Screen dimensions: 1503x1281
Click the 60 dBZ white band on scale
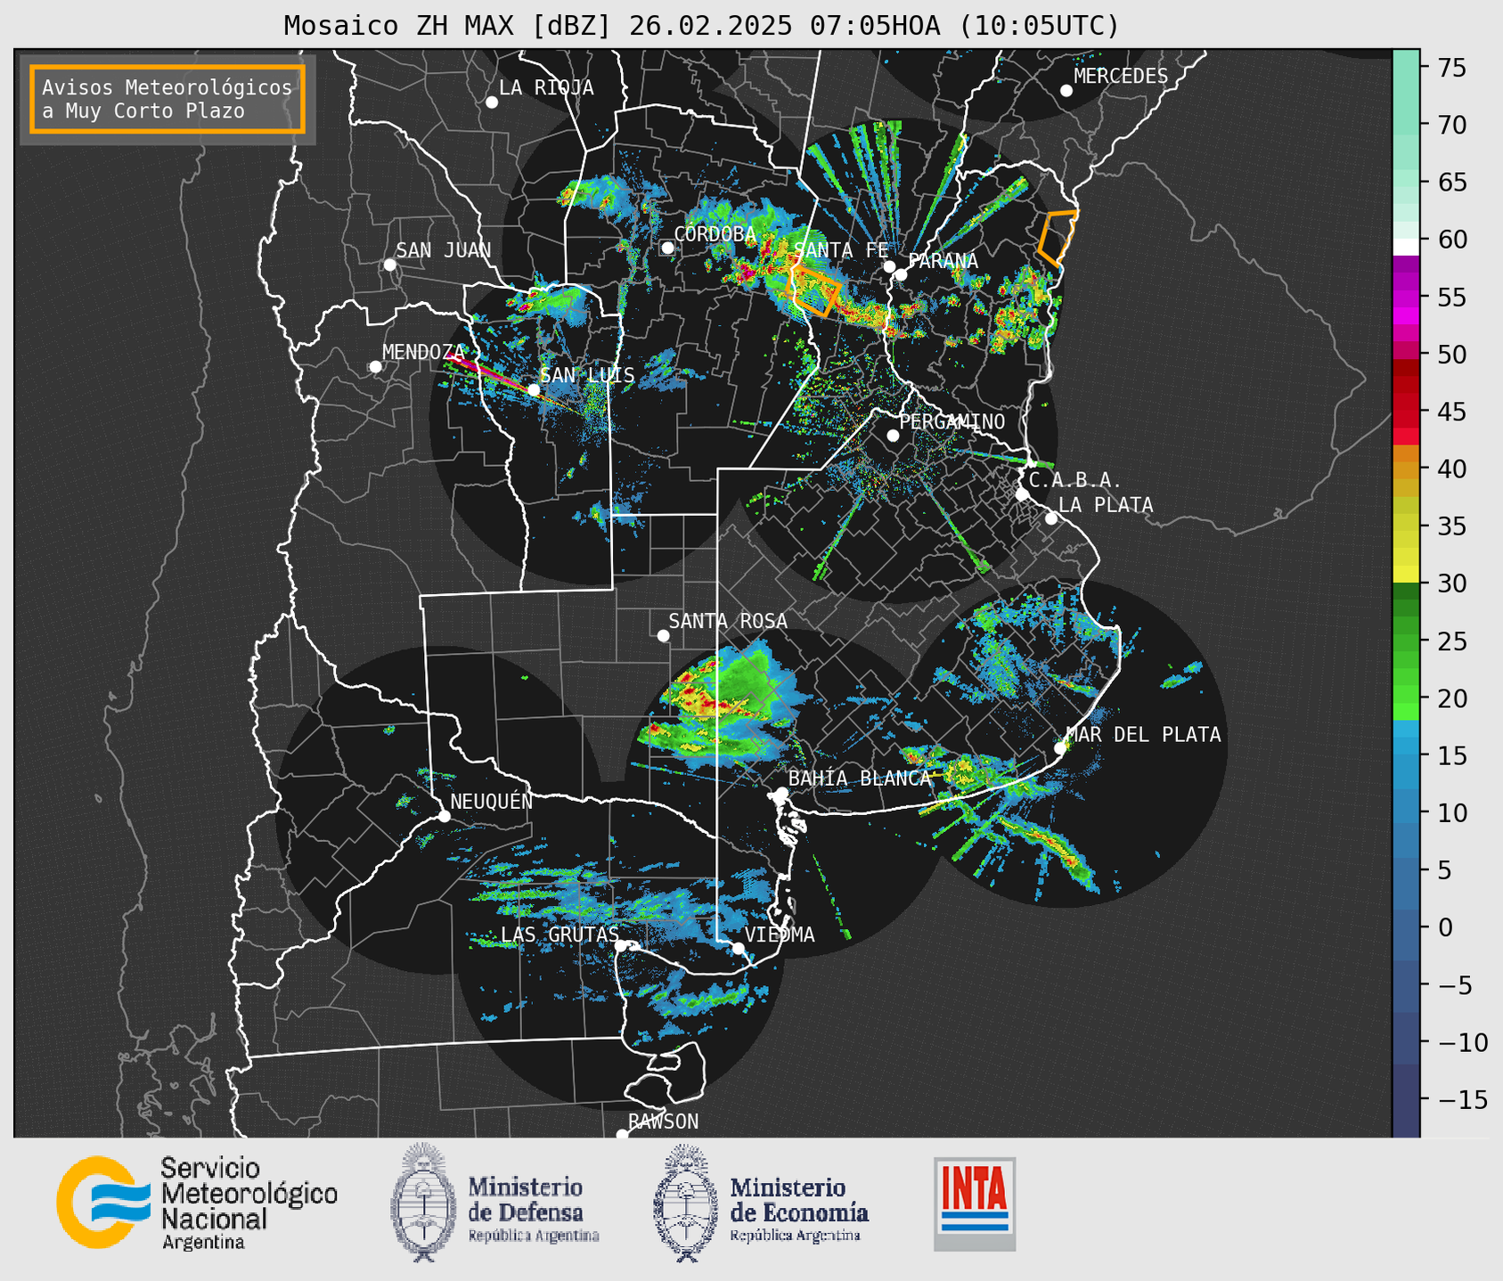(x=1406, y=246)
